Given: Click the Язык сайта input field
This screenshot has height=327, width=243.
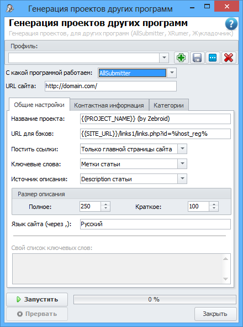Looking at the screenshot, I should tap(155, 224).
